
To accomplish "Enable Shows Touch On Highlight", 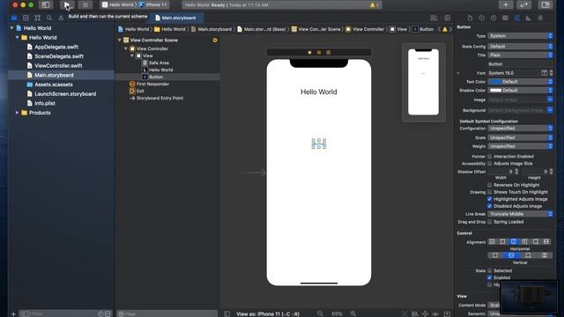I will 490,192.
